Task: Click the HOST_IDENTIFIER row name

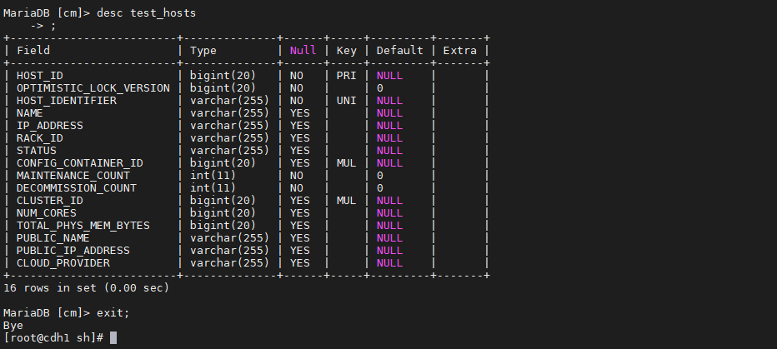Action: [x=67, y=101]
